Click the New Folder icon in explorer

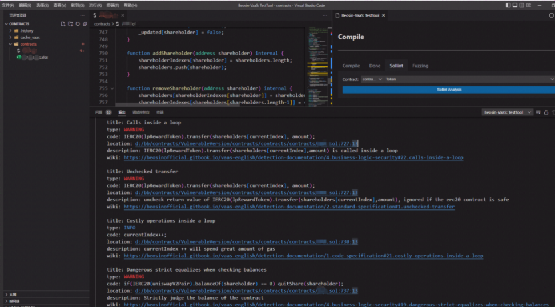click(x=70, y=24)
